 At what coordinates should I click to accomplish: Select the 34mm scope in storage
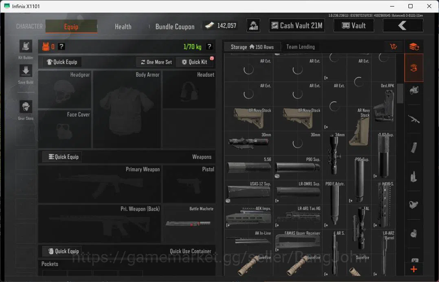[x=334, y=154]
